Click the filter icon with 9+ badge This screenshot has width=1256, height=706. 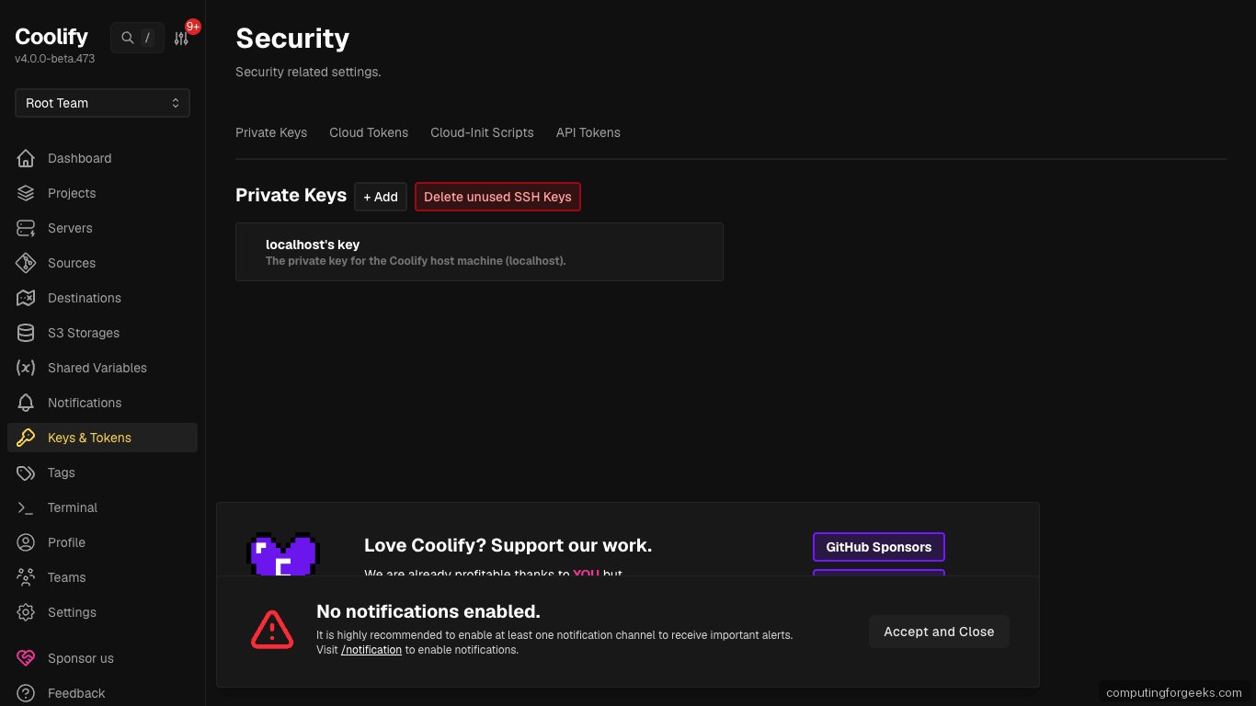pyautogui.click(x=180, y=38)
